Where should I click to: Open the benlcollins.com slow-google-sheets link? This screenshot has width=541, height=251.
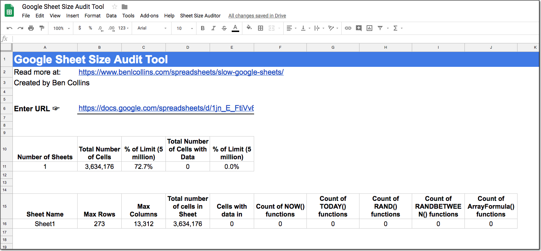[181, 72]
